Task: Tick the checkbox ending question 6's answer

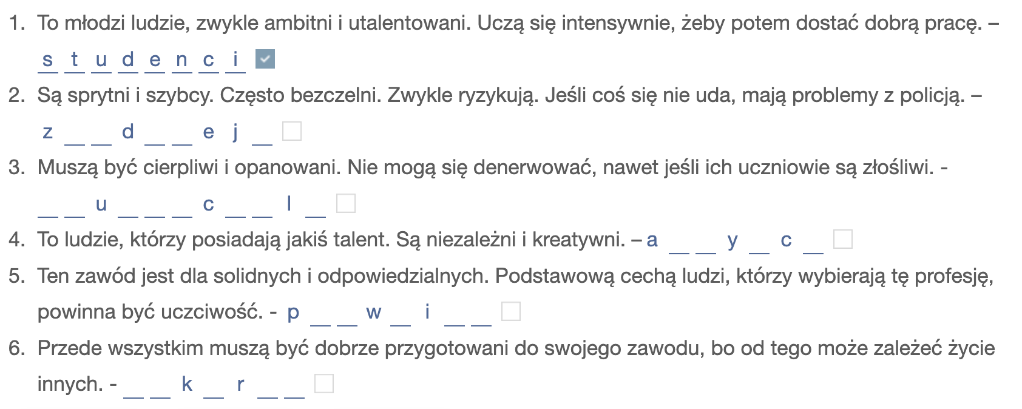Action: [x=324, y=384]
